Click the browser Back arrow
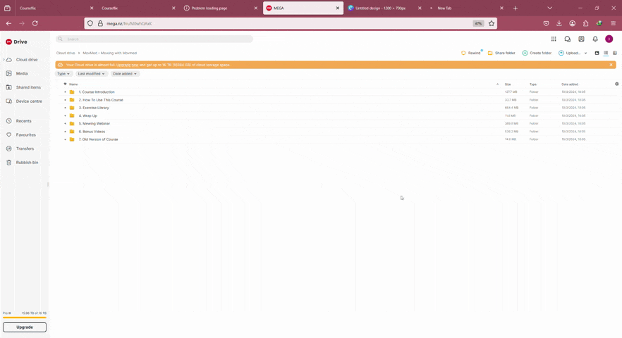This screenshot has height=338, width=622. [8, 23]
